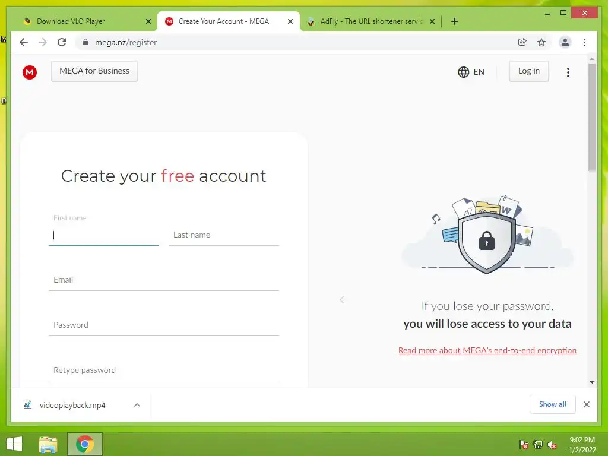Click the Retype password field
Viewport: 608px width, 456px height.
click(x=164, y=370)
